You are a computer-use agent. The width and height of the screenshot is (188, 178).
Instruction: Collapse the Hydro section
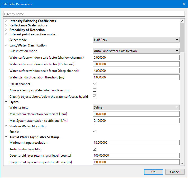click(x=6, y=102)
